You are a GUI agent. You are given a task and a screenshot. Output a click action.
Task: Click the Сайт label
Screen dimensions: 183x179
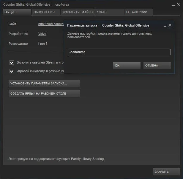[x=12, y=24]
